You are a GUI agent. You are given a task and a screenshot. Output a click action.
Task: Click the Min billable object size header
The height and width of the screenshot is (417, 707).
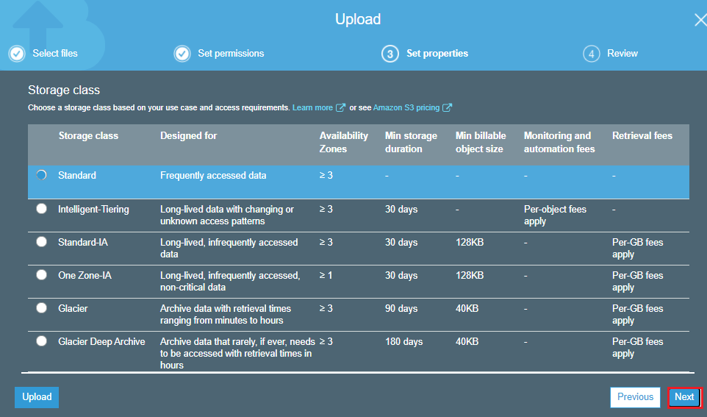pyautogui.click(x=481, y=142)
